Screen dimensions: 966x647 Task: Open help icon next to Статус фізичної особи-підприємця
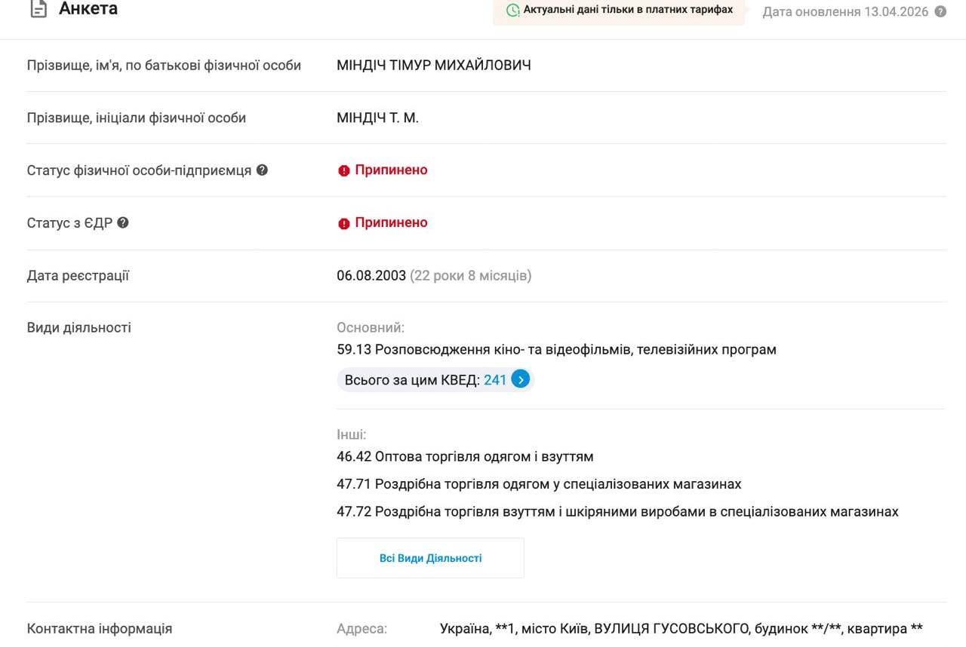(262, 170)
